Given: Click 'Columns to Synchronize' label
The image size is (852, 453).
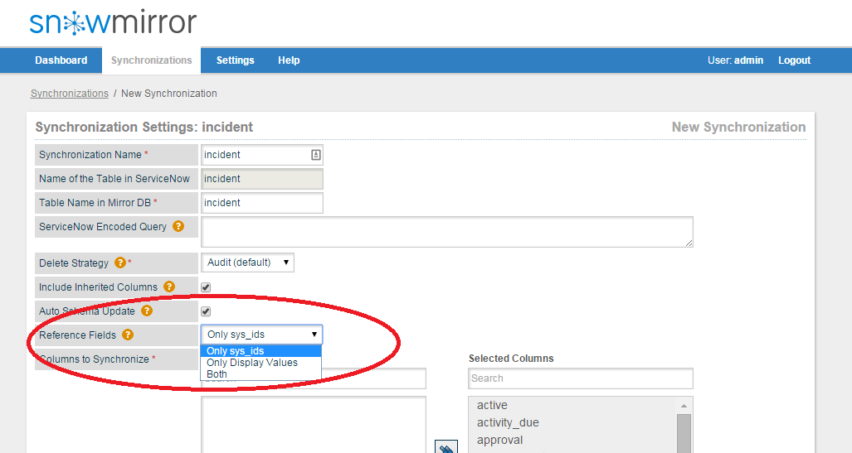Looking at the screenshot, I should (x=94, y=359).
